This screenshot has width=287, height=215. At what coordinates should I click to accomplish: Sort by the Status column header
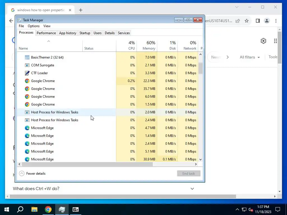tap(99, 46)
